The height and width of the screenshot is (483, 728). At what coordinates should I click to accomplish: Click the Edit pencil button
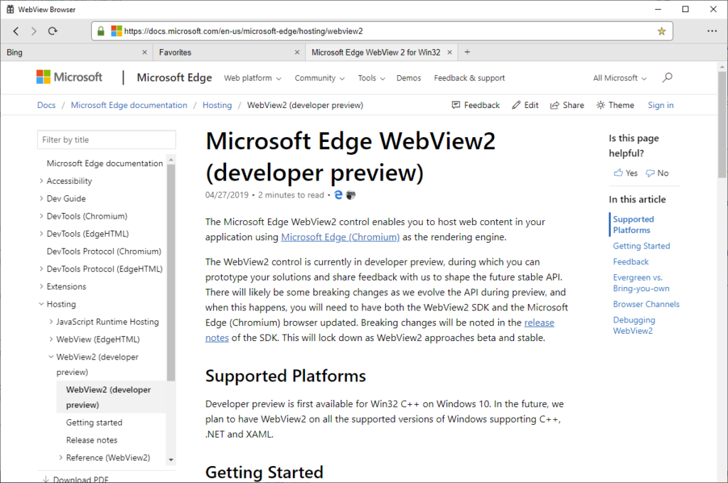pyautogui.click(x=525, y=105)
